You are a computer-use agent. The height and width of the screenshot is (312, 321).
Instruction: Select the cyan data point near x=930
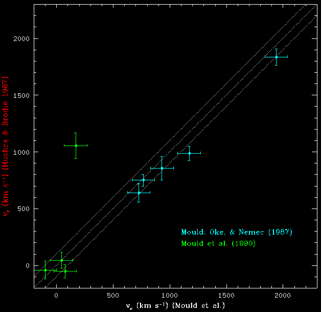162,168
